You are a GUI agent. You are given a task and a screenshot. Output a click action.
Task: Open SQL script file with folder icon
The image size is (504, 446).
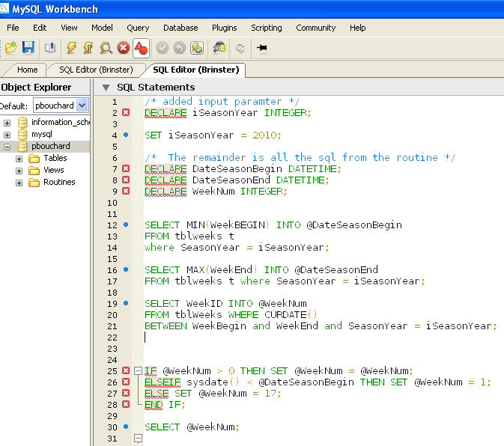(11, 48)
